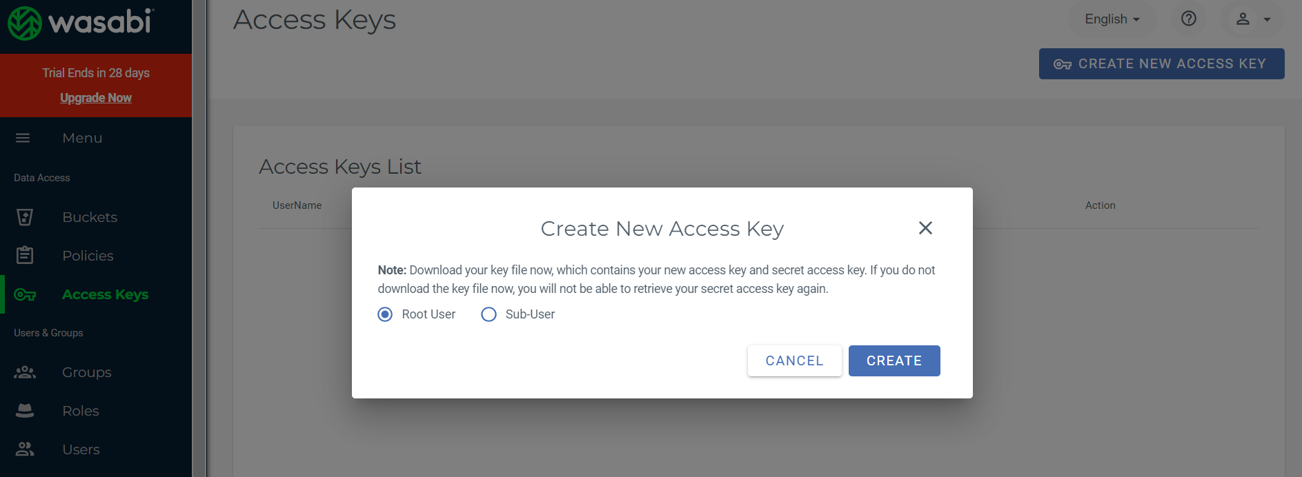The width and height of the screenshot is (1302, 477).
Task: Select the Root User radio button
Action: pyautogui.click(x=385, y=314)
